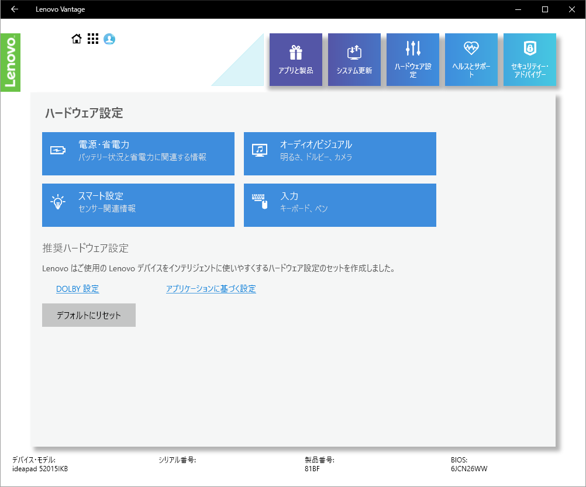Open the アプリケーションに基づく設定 link
The image size is (586, 487).
click(x=211, y=289)
